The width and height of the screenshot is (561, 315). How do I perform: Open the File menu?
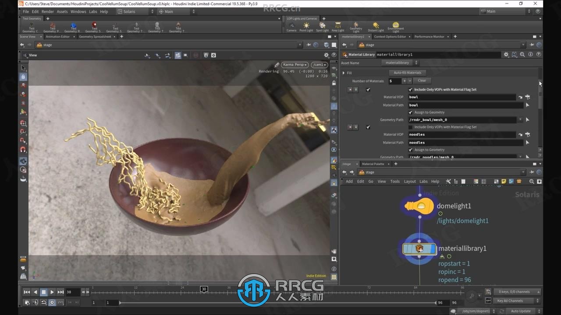point(26,11)
